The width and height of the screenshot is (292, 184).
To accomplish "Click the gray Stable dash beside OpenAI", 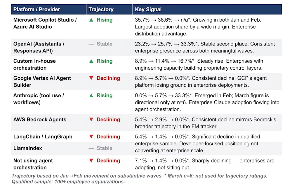I will pos(91,44).
